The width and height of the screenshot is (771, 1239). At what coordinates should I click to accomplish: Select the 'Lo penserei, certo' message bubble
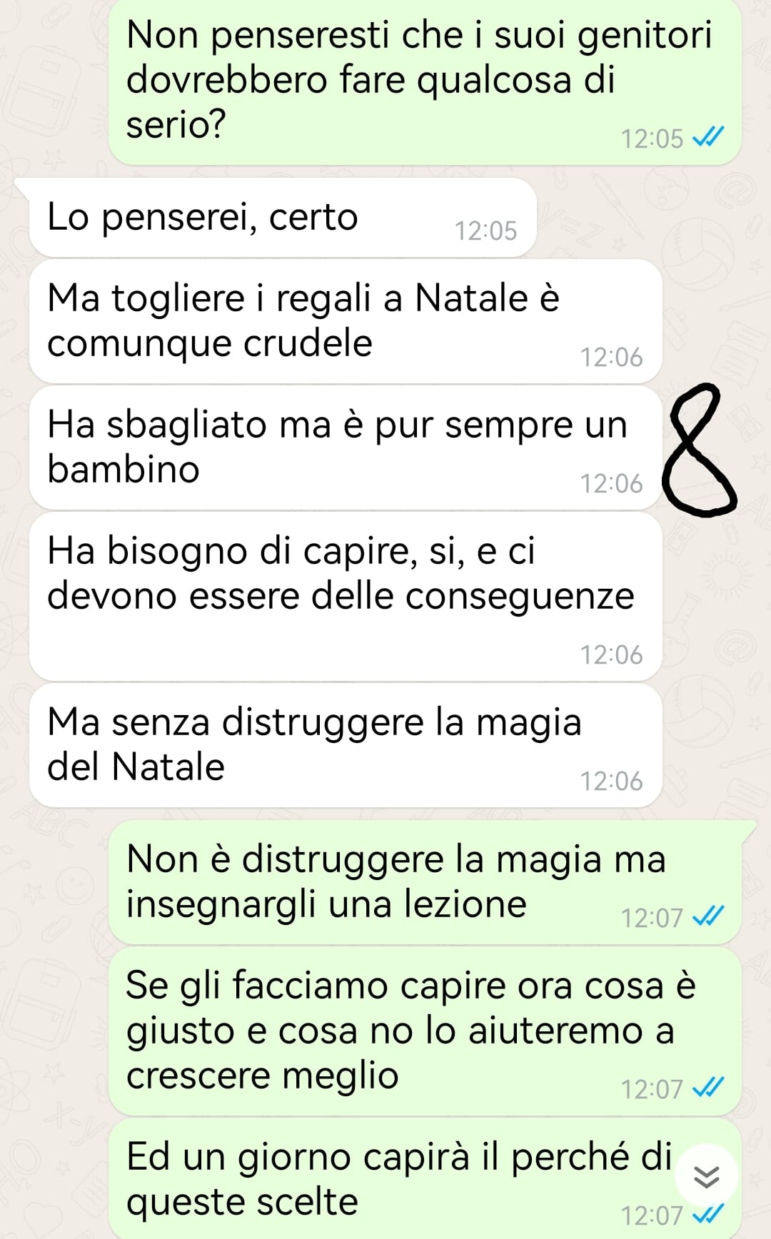pos(283,218)
